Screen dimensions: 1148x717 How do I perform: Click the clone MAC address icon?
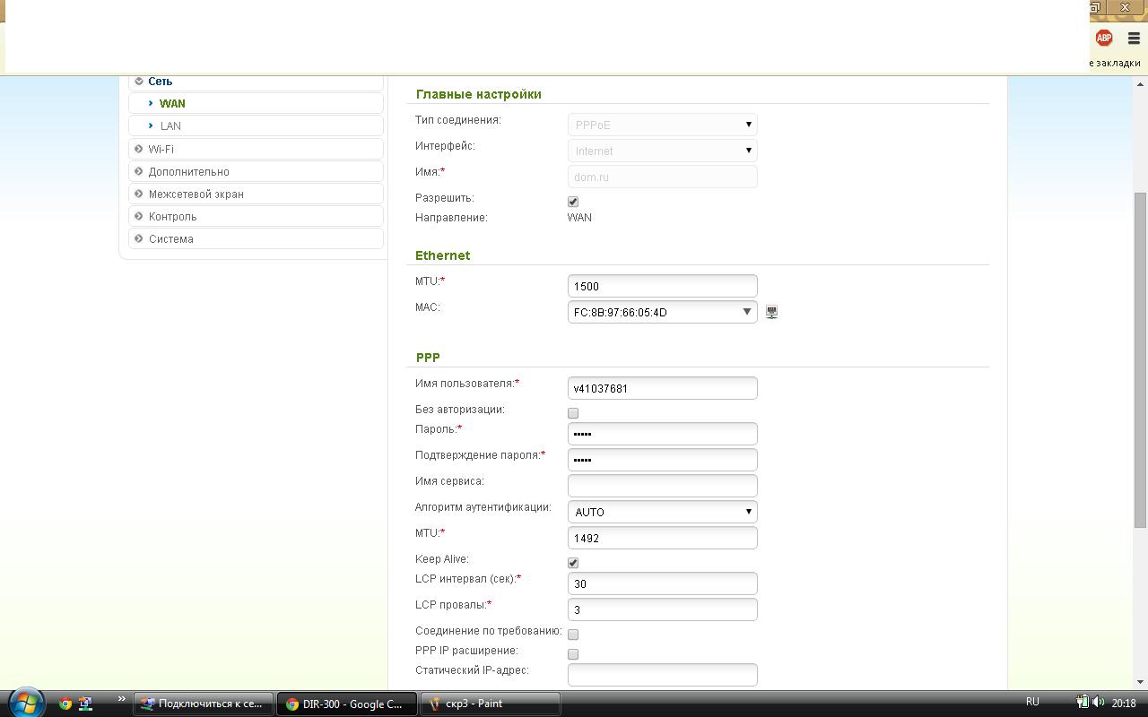(x=771, y=312)
